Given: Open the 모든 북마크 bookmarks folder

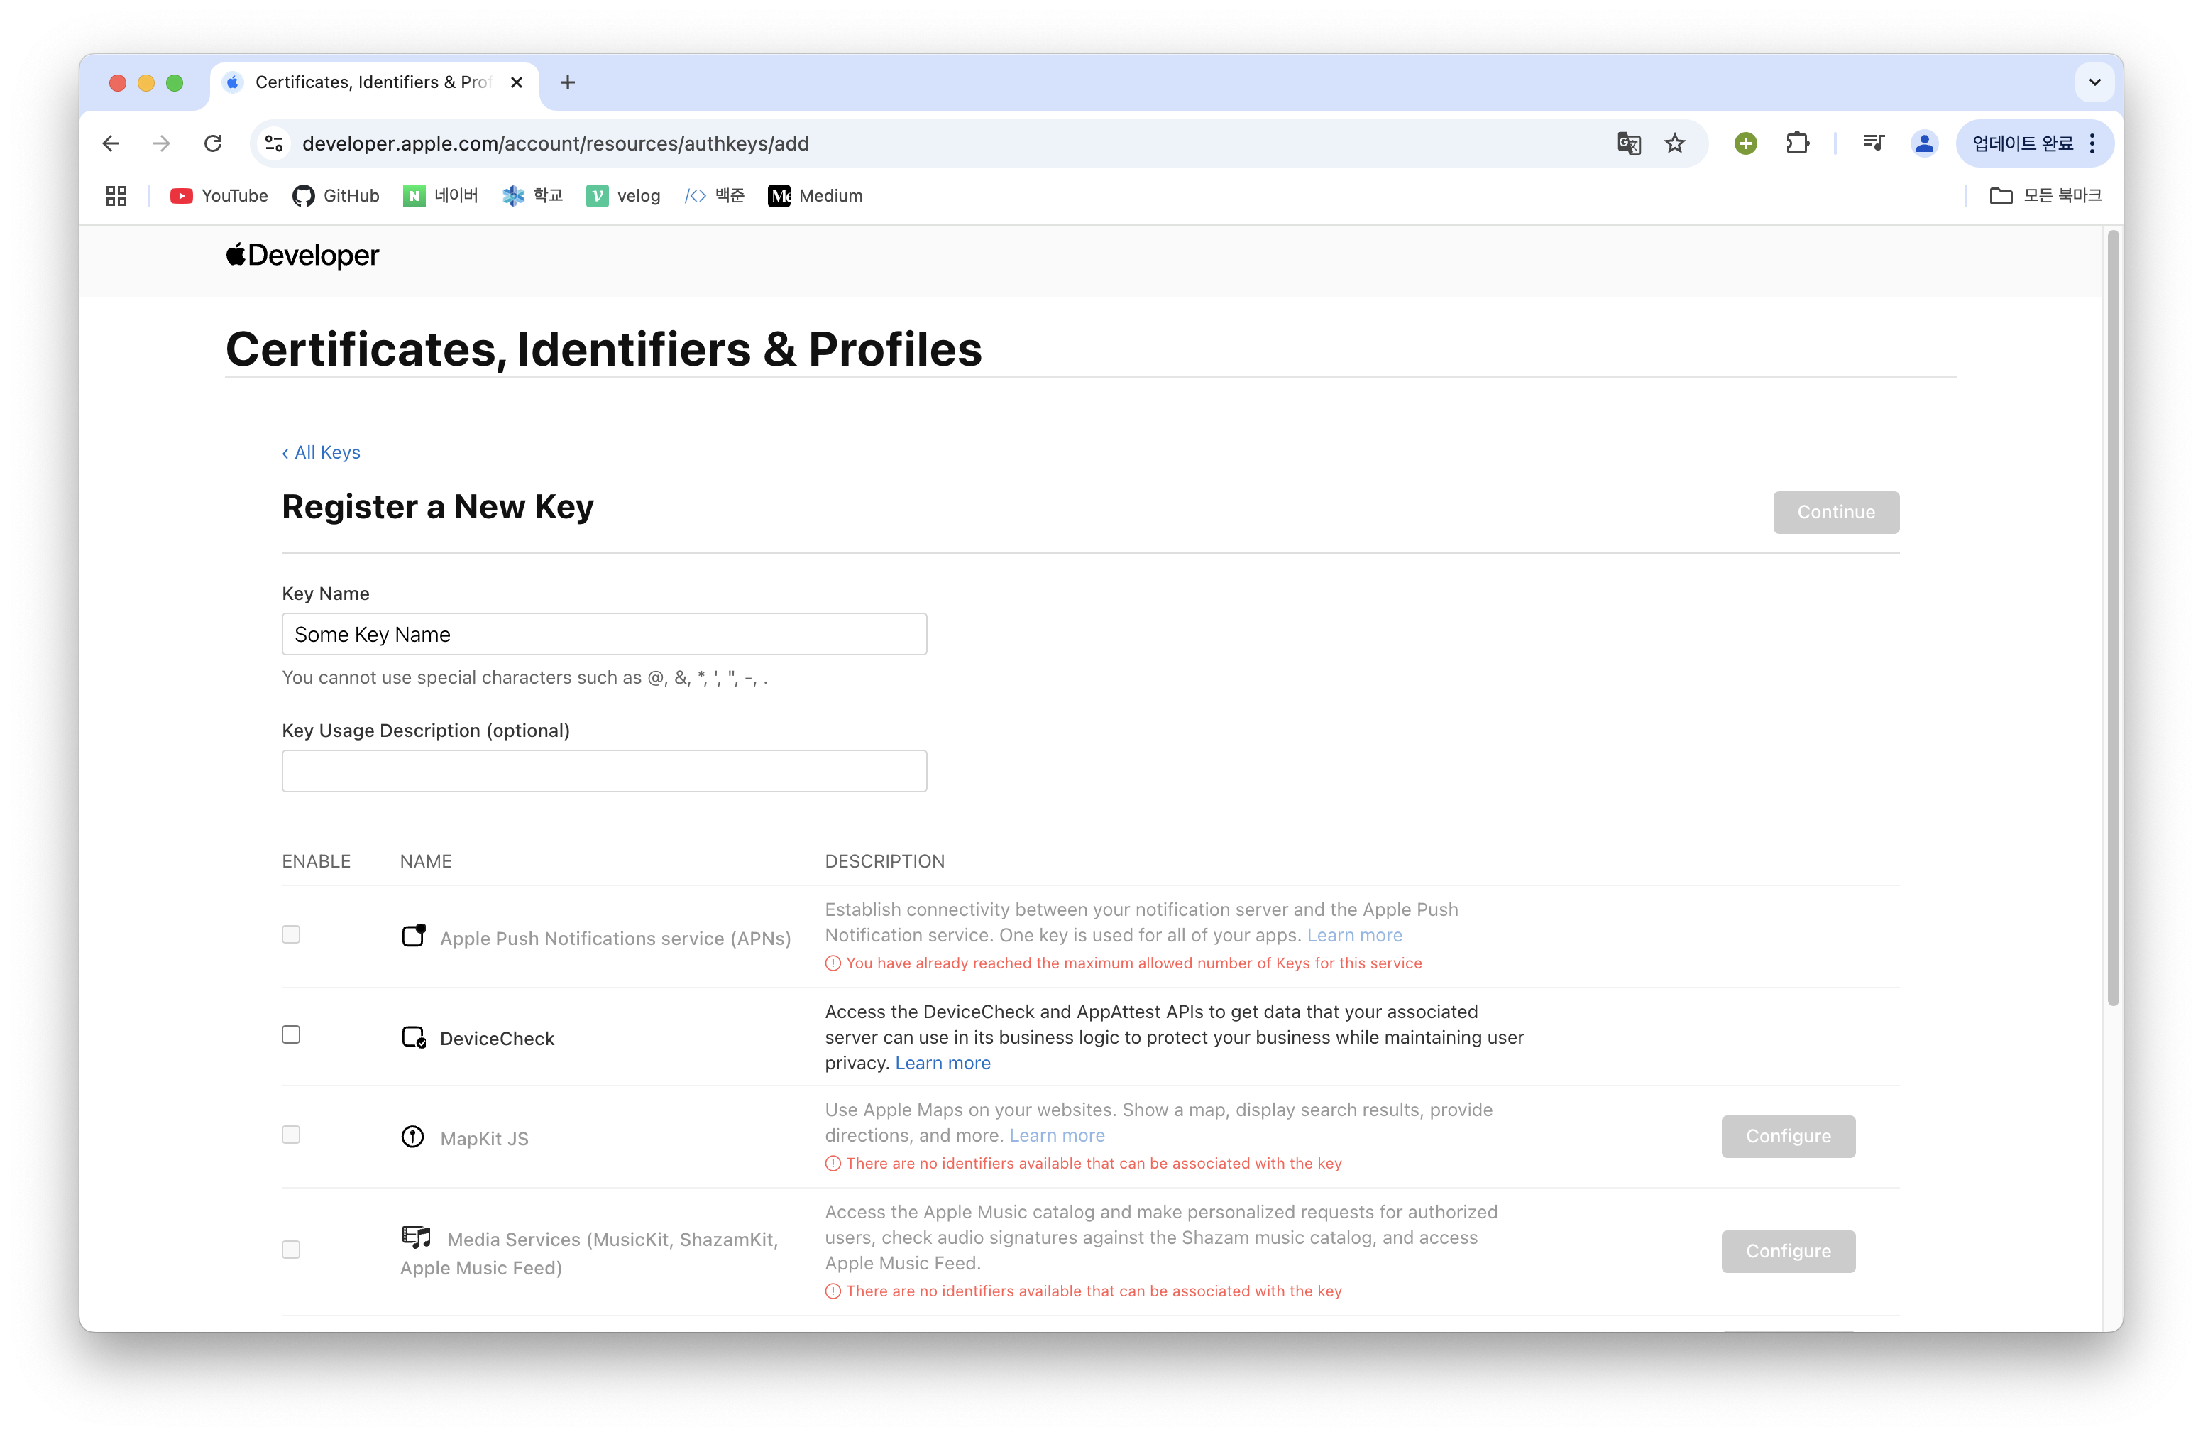Looking at the screenshot, I should click(x=2045, y=195).
